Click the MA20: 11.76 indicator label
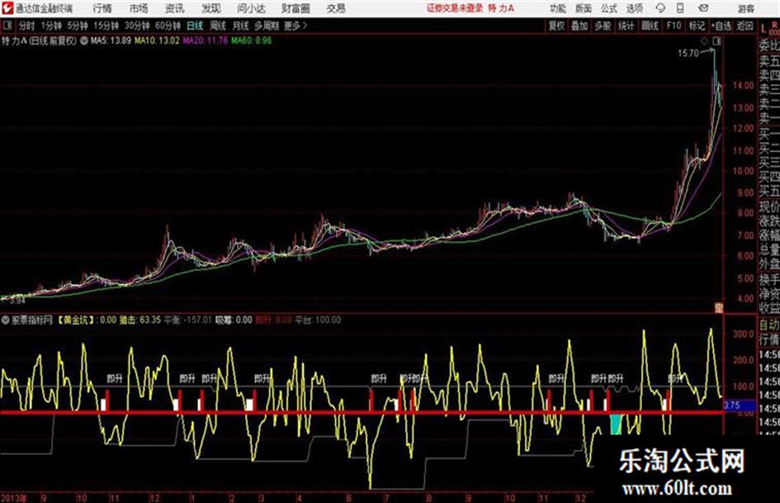The height and width of the screenshot is (503, 780). [x=206, y=40]
